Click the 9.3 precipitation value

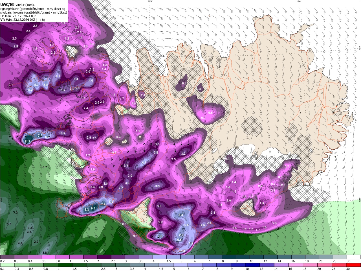click(94, 208)
